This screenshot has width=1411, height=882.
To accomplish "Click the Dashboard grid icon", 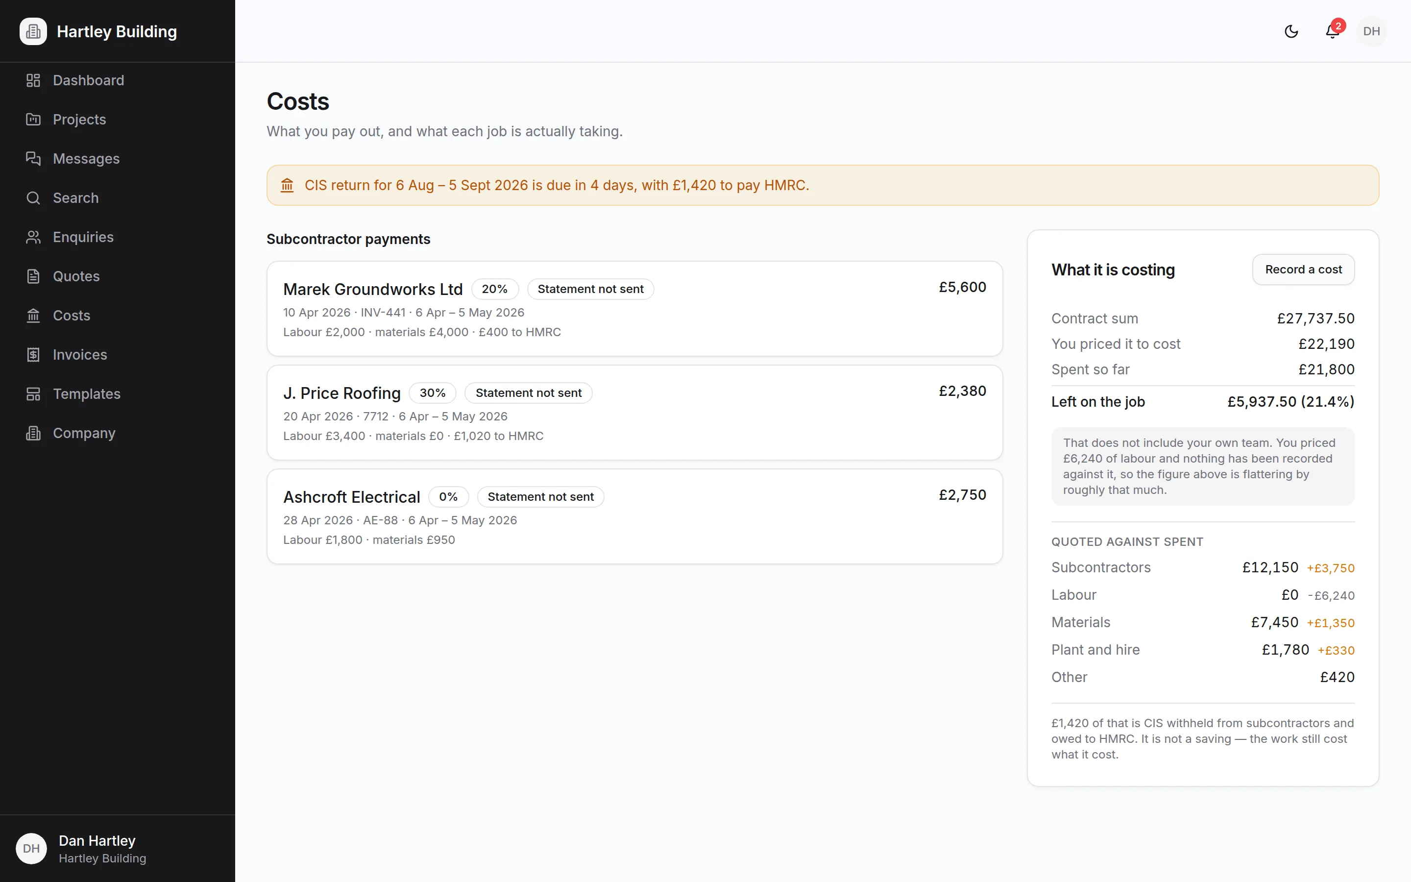I will pyautogui.click(x=33, y=80).
